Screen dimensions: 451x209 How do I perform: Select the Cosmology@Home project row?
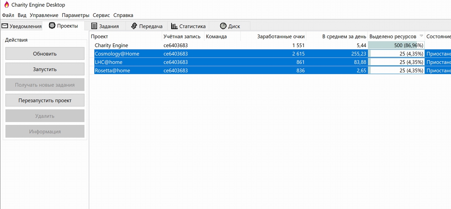point(270,54)
